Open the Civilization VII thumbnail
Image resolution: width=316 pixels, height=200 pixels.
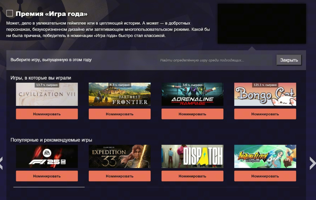click(x=47, y=94)
